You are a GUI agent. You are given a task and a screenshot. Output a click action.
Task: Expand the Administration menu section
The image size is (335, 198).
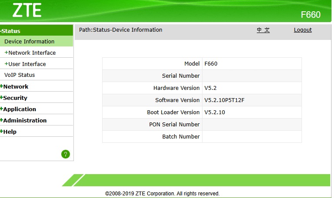23,120
